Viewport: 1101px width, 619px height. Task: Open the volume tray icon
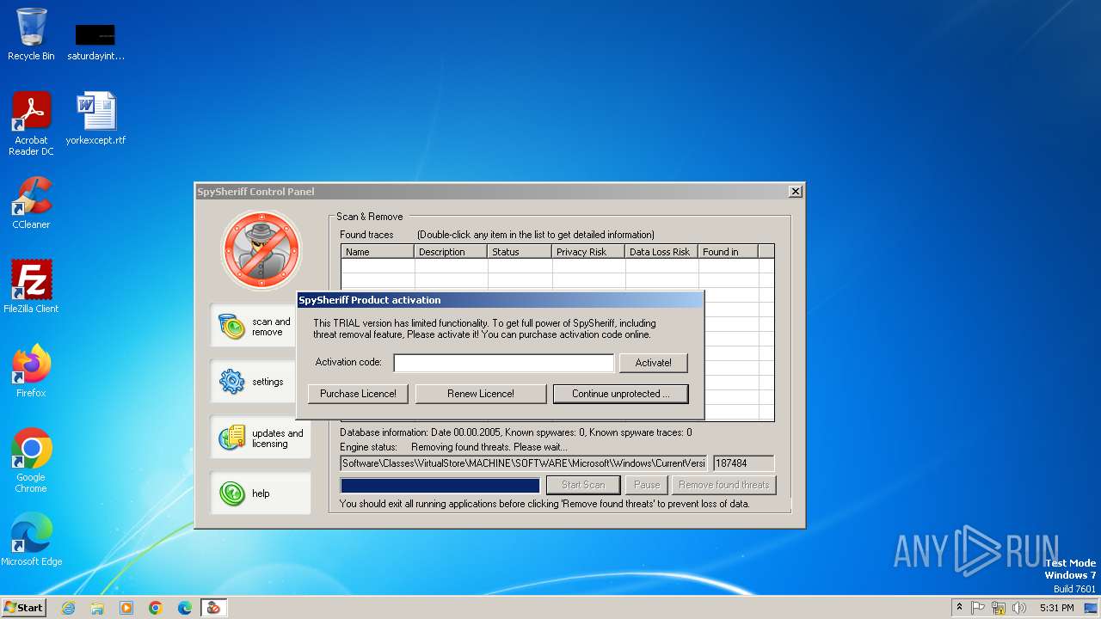click(x=1019, y=608)
